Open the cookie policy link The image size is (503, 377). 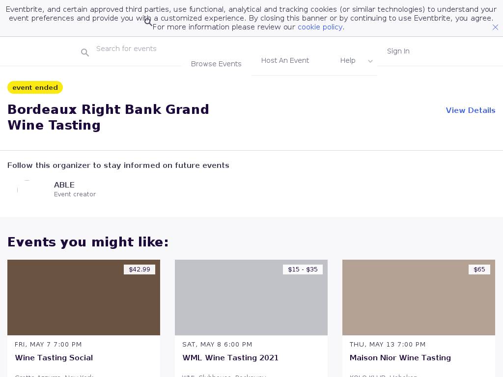pos(320,27)
